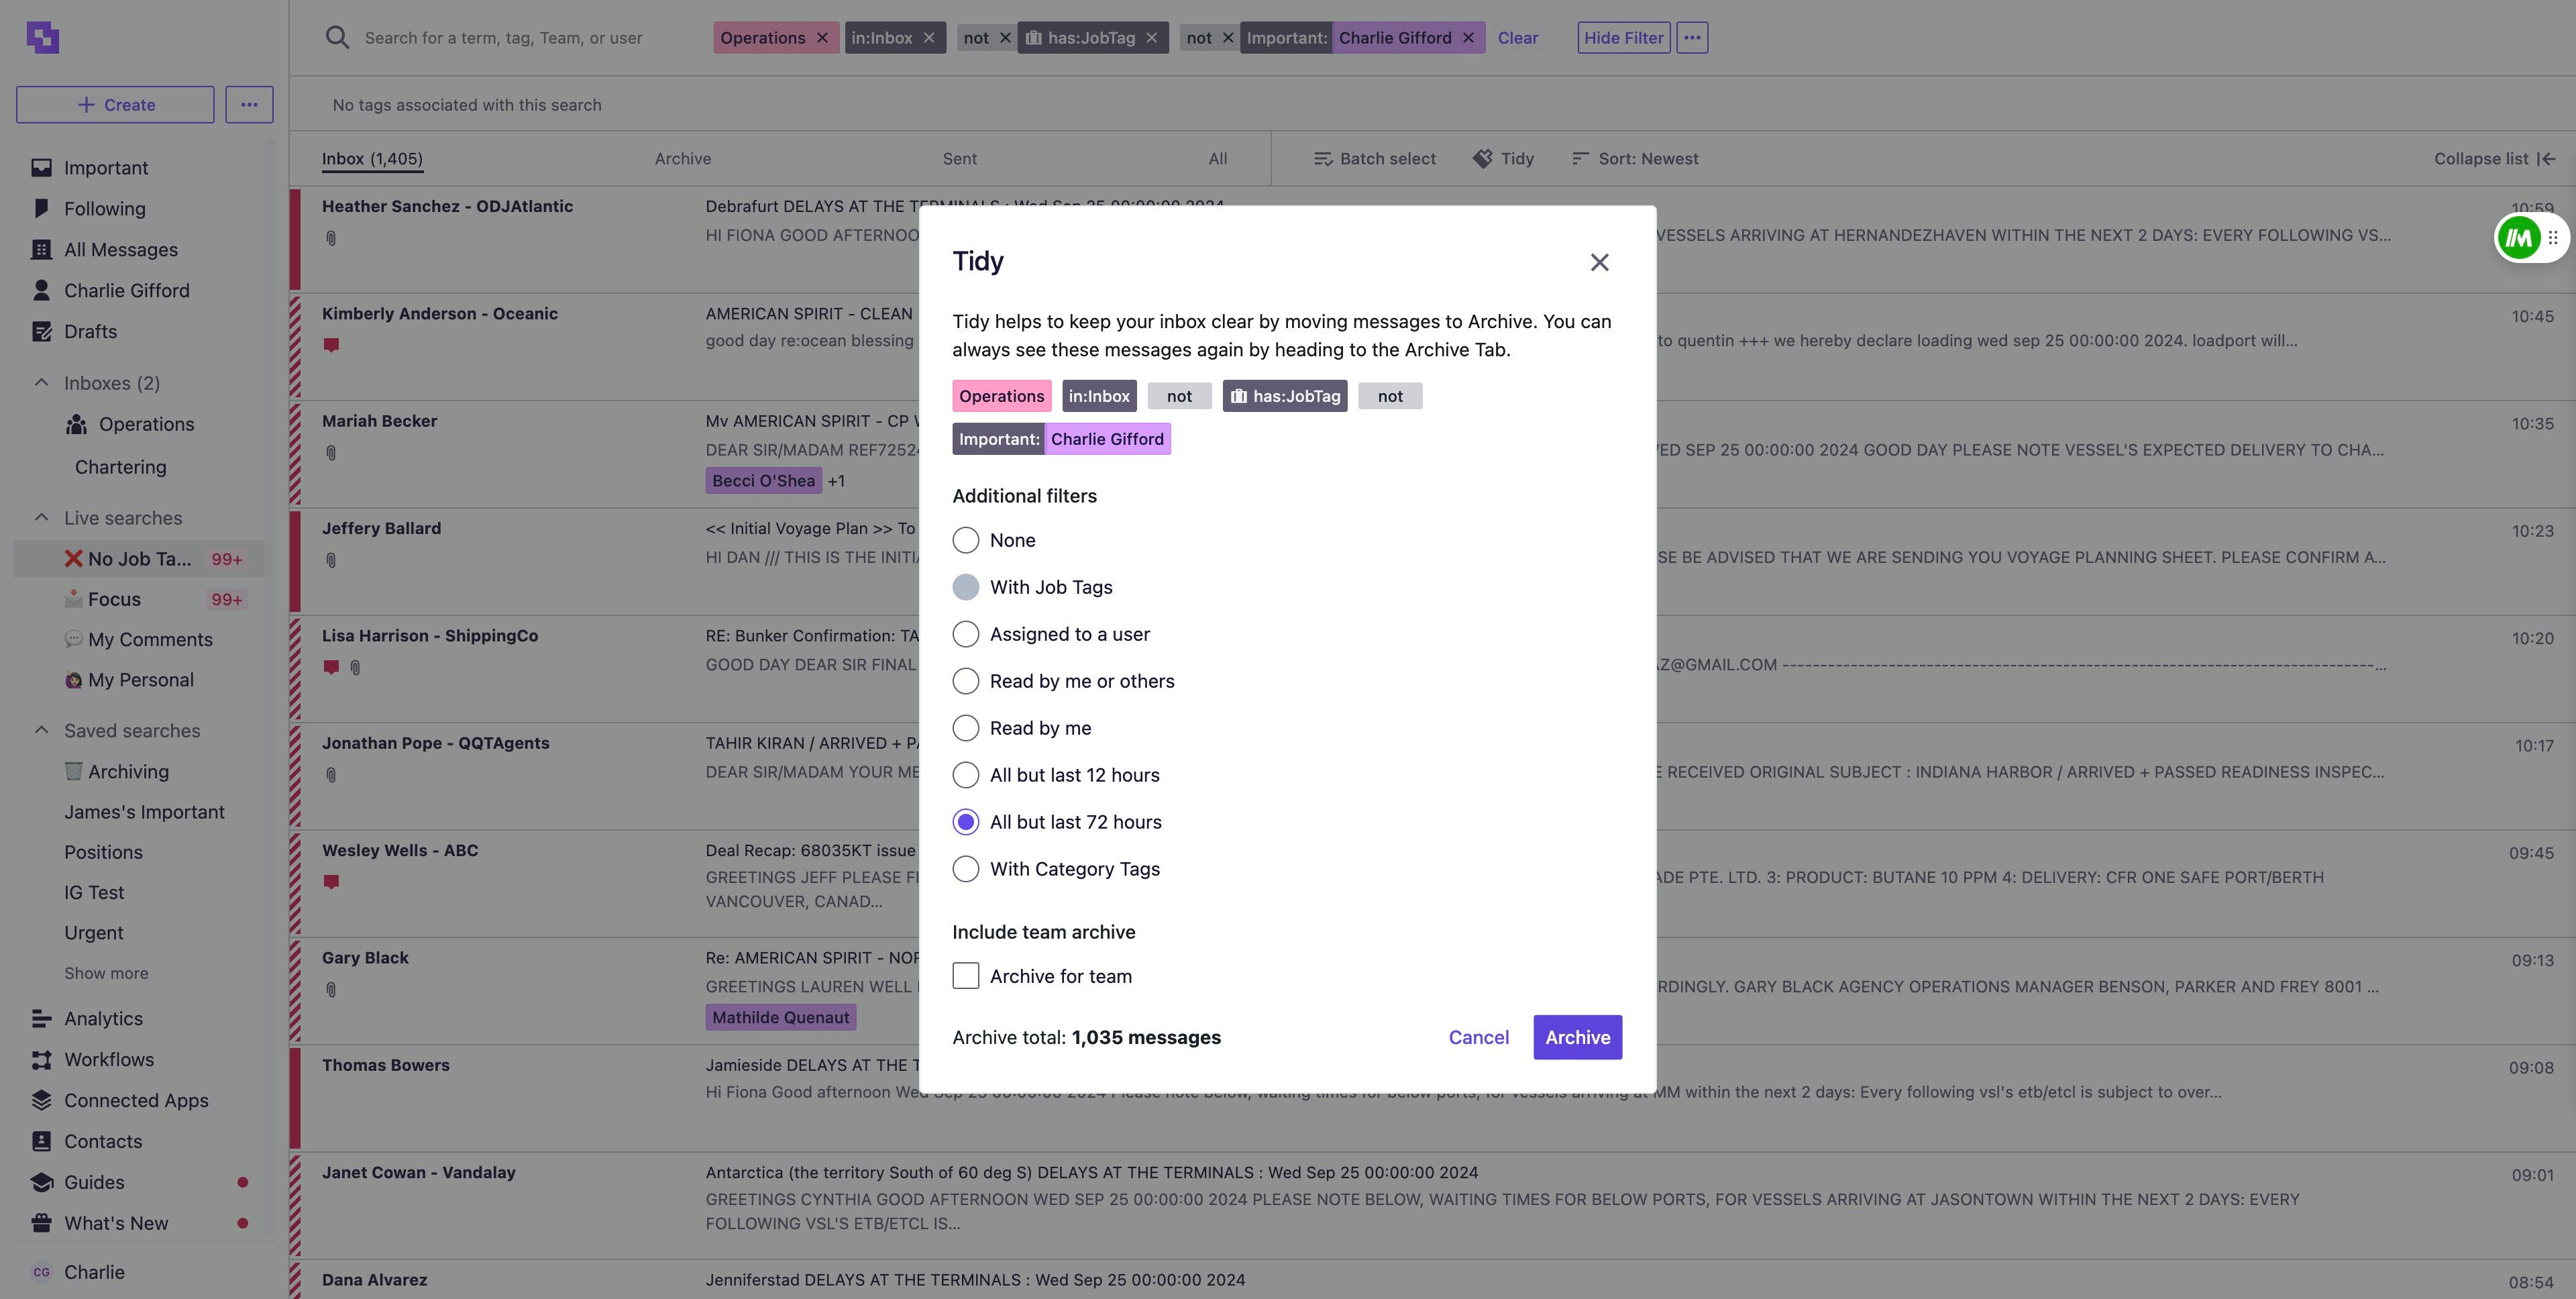Viewport: 2576px width, 1299px height.
Task: Enable the Archive for team checkbox
Action: 965,976
